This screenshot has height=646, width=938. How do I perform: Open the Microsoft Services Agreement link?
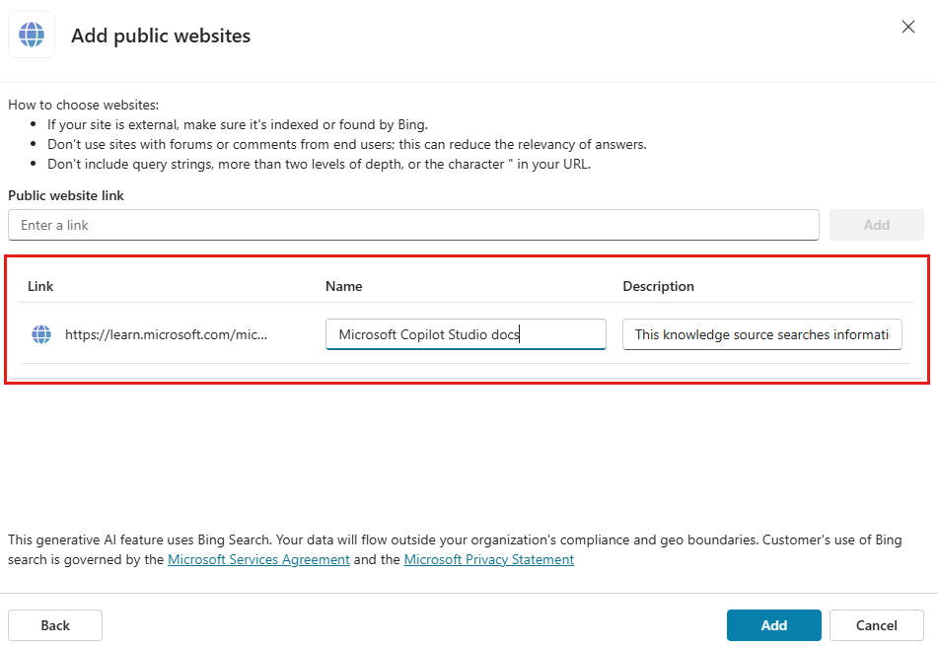258,560
